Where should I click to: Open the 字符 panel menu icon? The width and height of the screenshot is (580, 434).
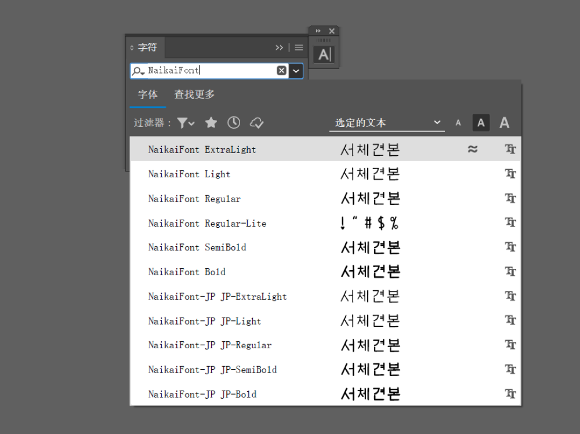(x=299, y=48)
